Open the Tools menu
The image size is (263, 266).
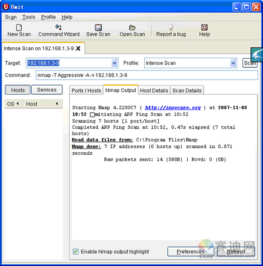[x=29, y=17]
